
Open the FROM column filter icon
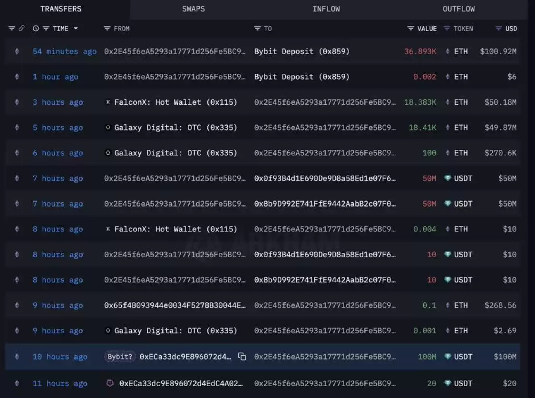point(107,29)
